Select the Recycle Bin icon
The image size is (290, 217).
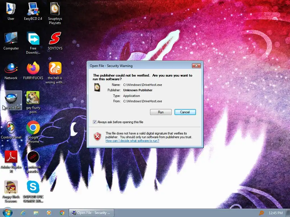(11, 101)
